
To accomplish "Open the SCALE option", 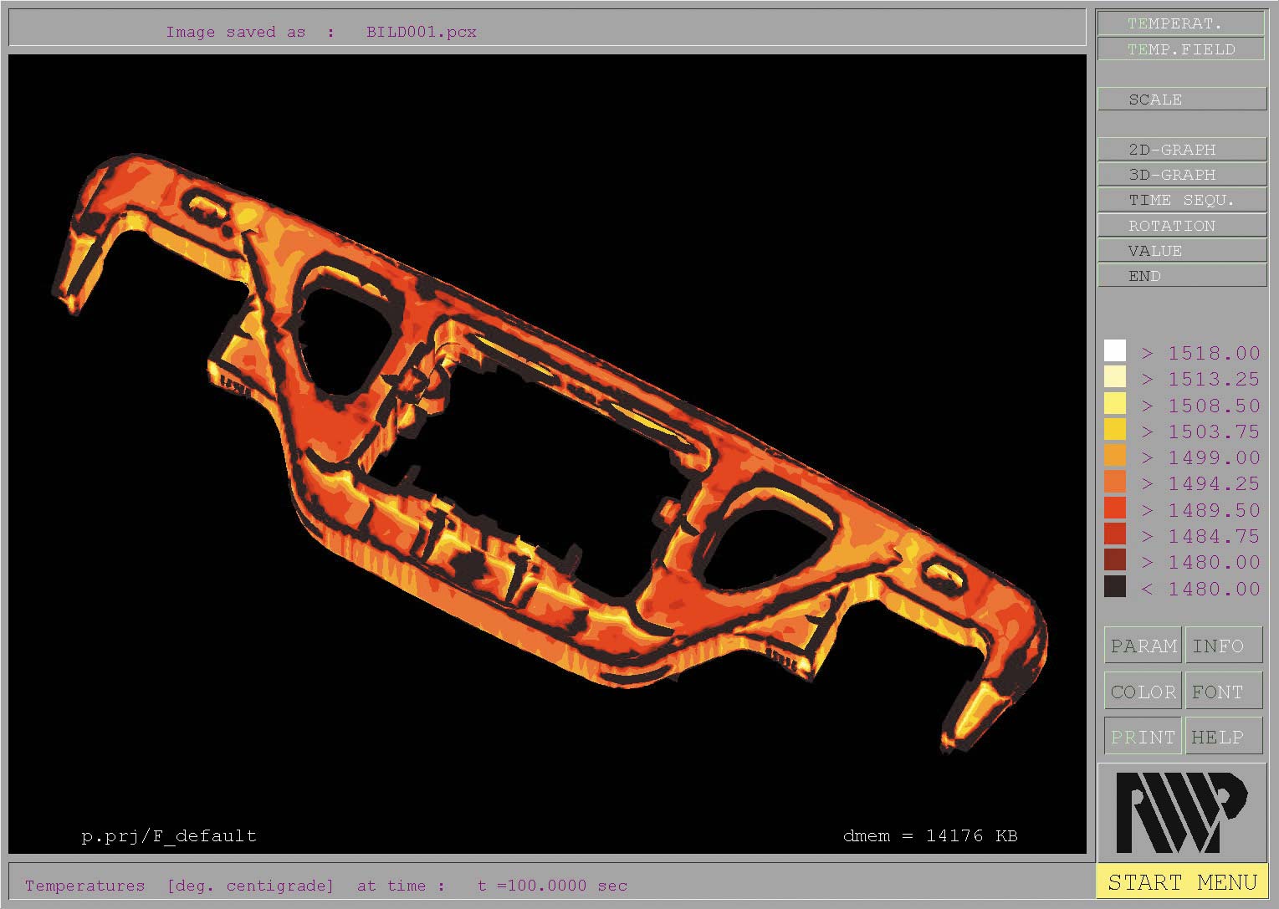I will coord(1181,100).
